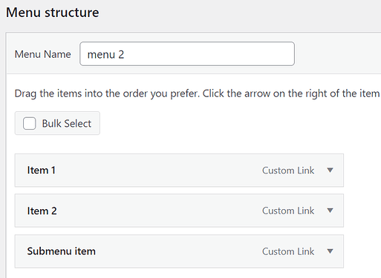Screen dimensions: 381x278
Task: Open Item 2 options via triangle arrow
Action: [x=330, y=211]
